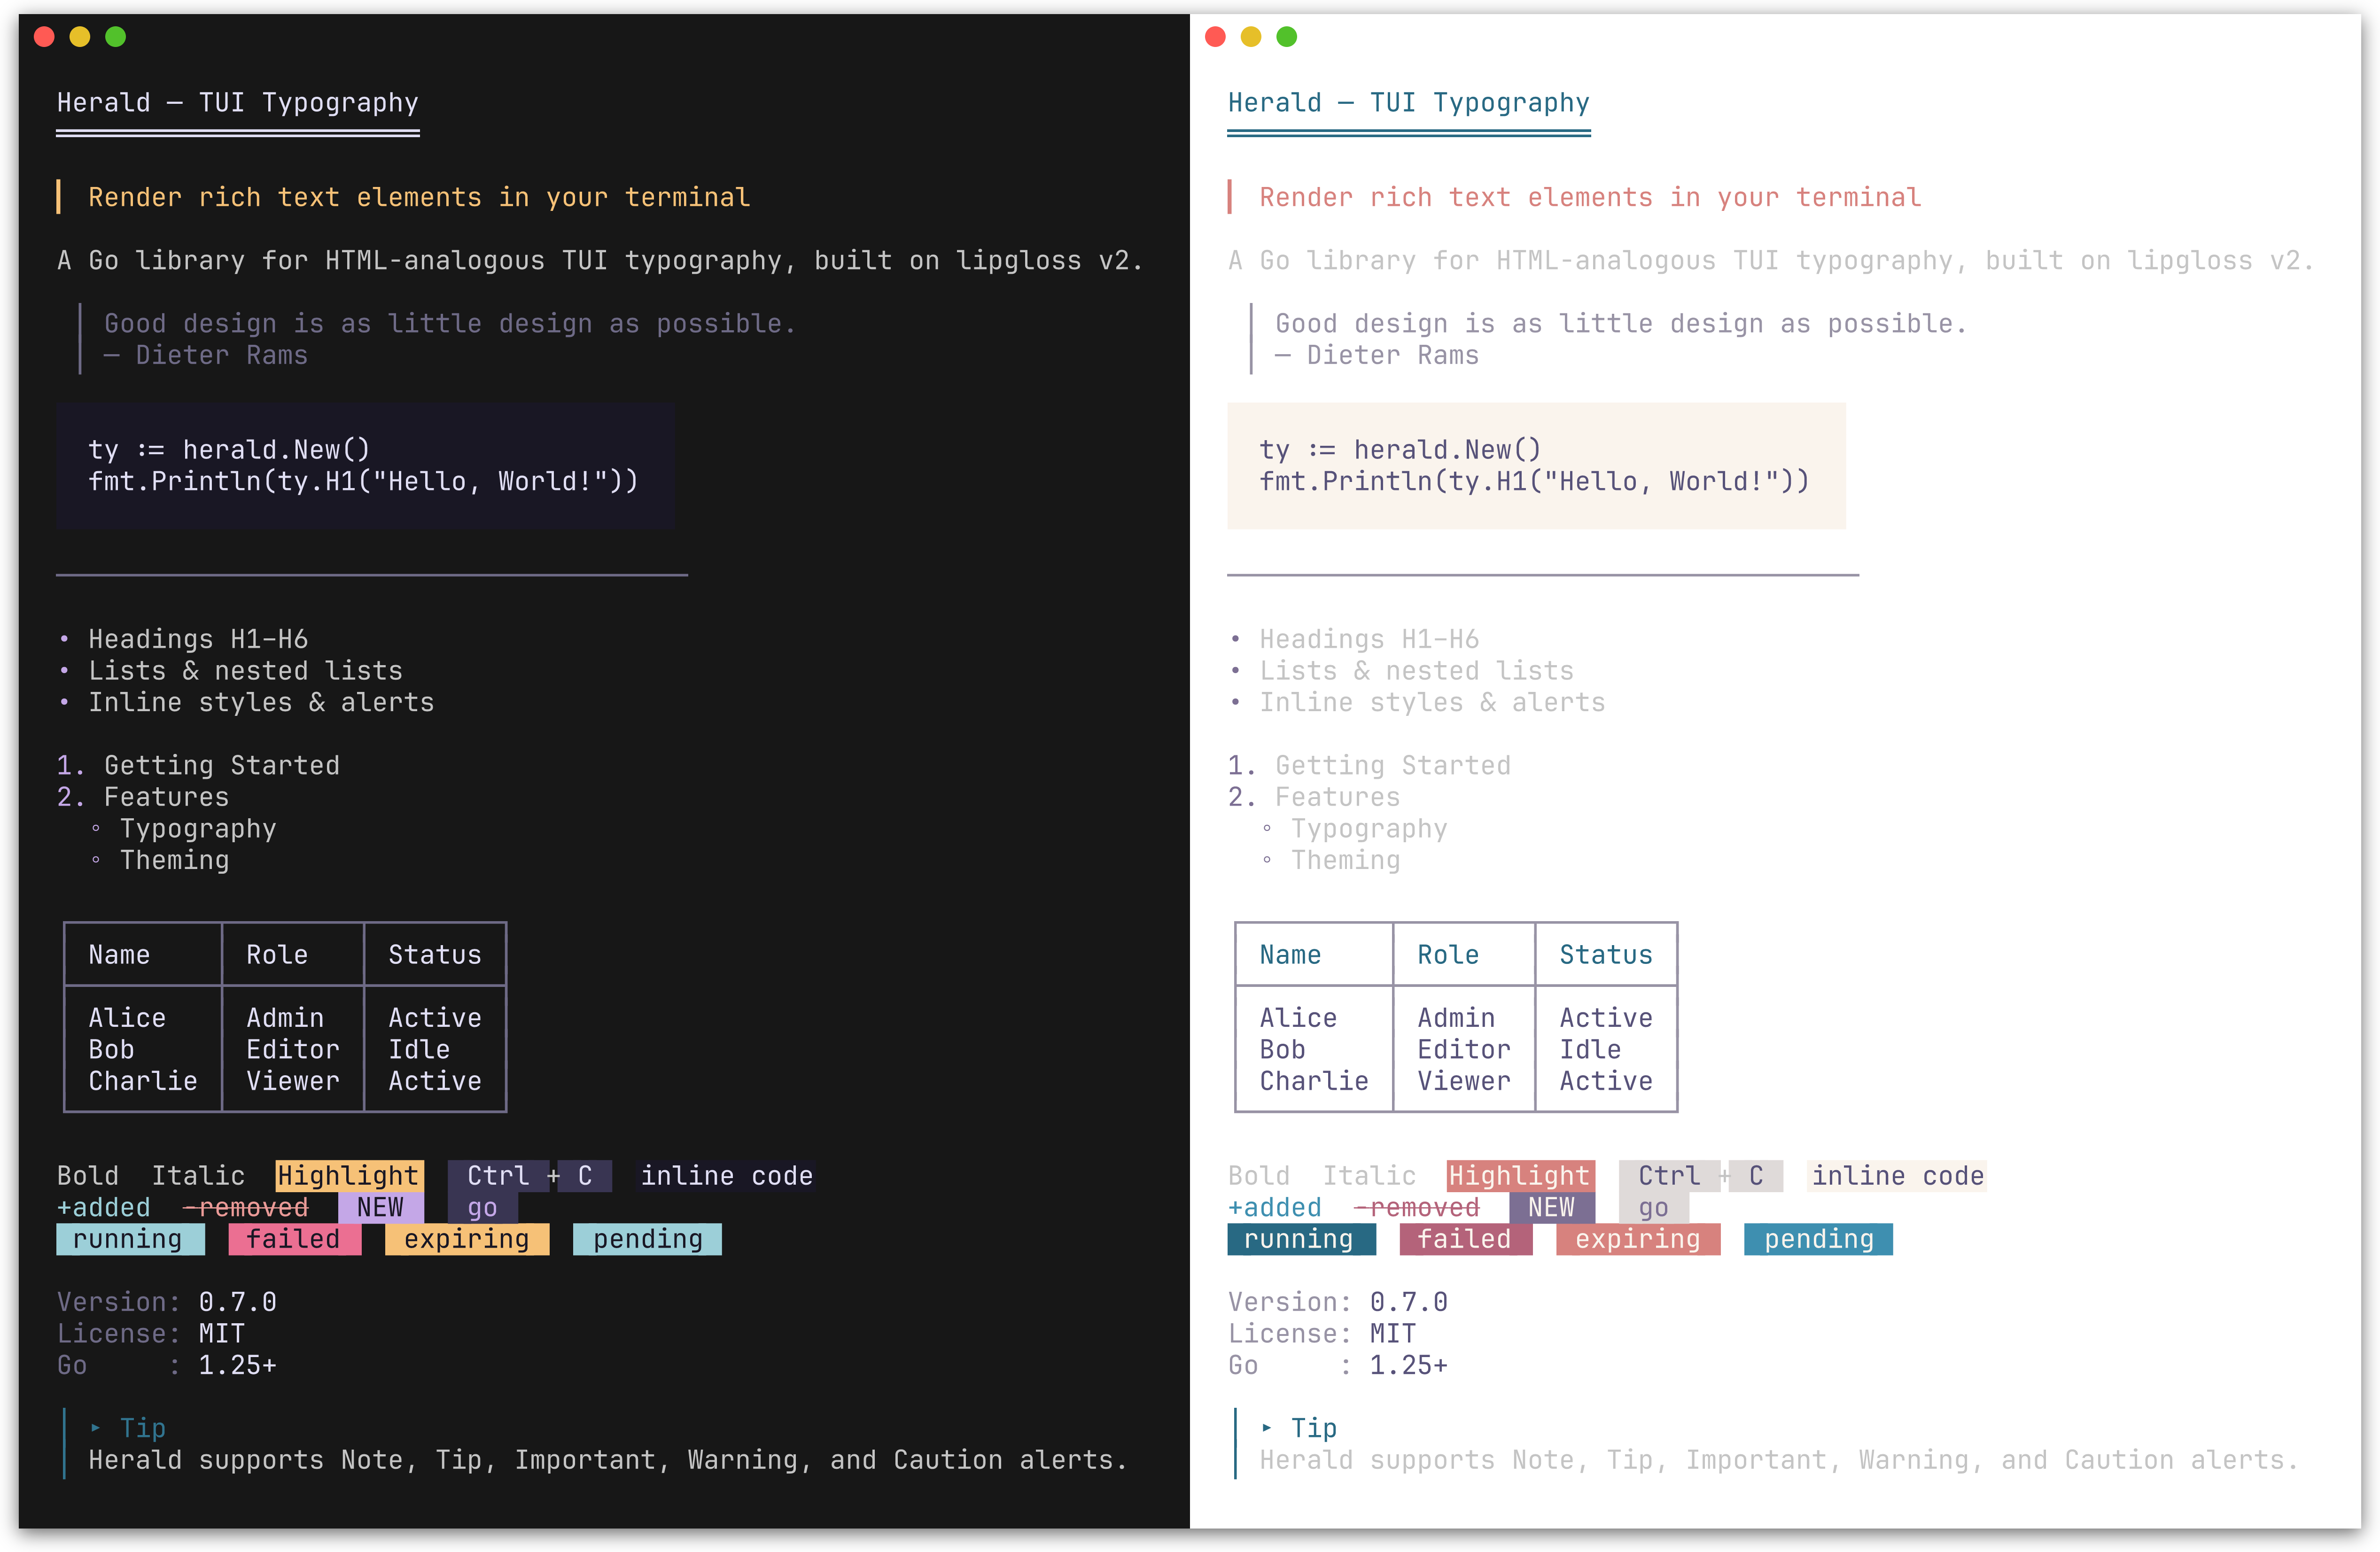The width and height of the screenshot is (2380, 1552).
Task: Click the failed status badge
Action: 294,1239
